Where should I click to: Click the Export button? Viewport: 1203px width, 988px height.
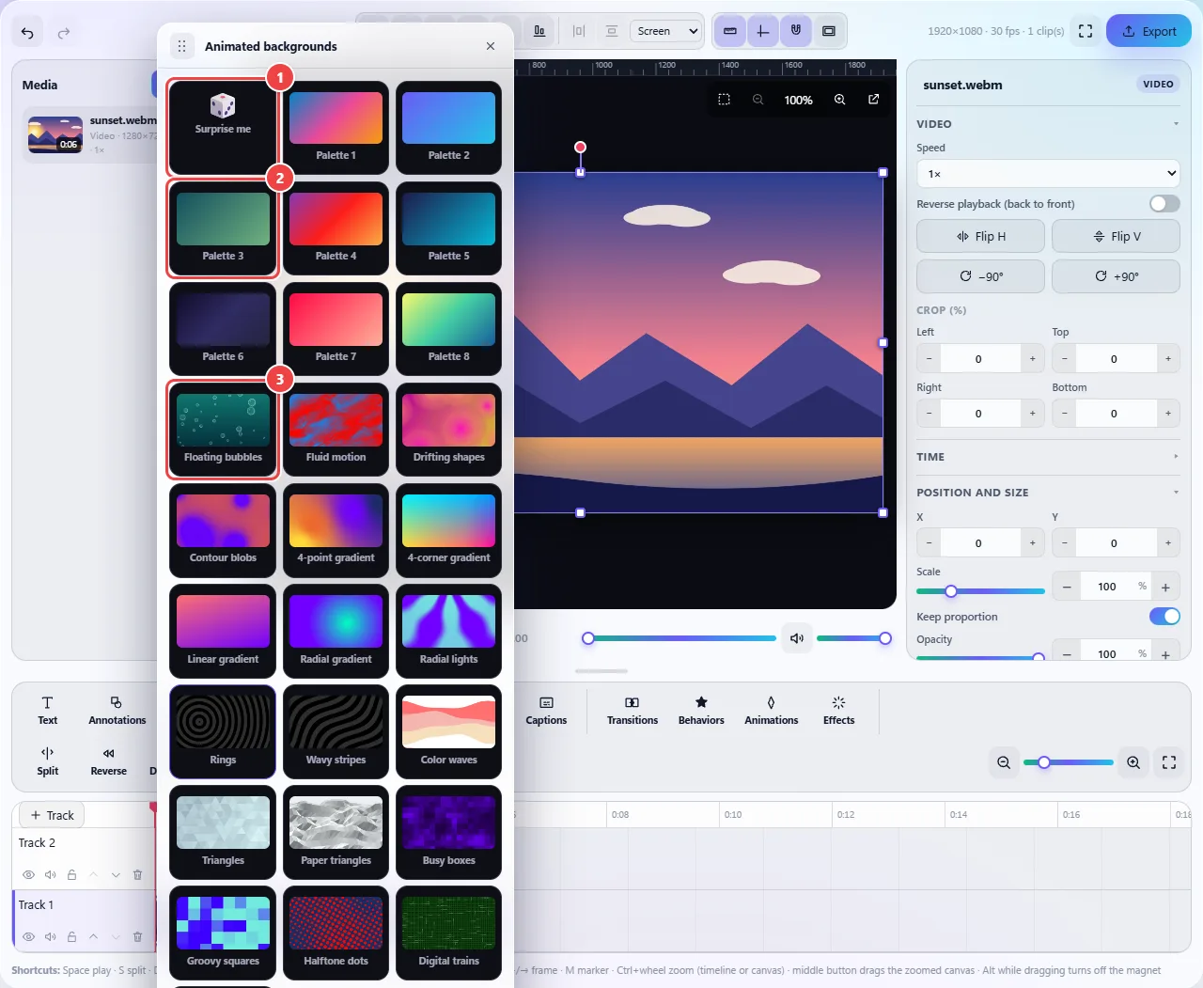(1148, 31)
